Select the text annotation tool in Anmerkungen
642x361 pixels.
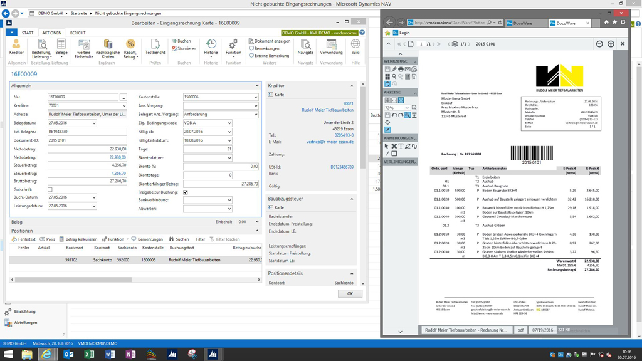click(x=401, y=146)
